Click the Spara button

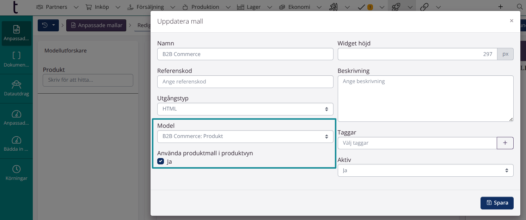[x=497, y=203]
